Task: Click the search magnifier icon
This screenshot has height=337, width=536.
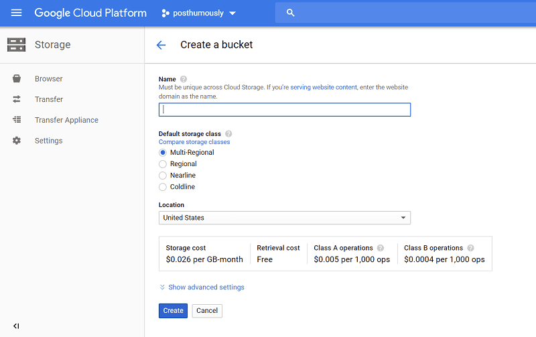Action: [x=290, y=13]
